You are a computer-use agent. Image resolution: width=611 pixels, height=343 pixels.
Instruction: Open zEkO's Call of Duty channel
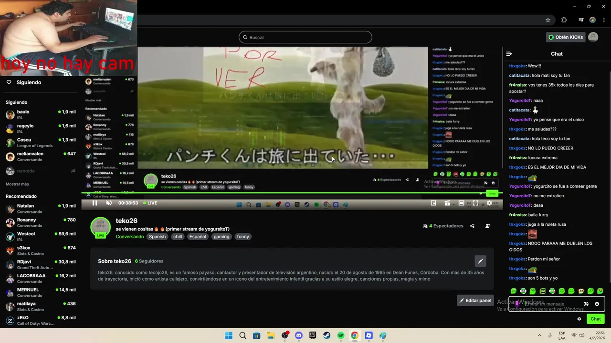click(41, 320)
